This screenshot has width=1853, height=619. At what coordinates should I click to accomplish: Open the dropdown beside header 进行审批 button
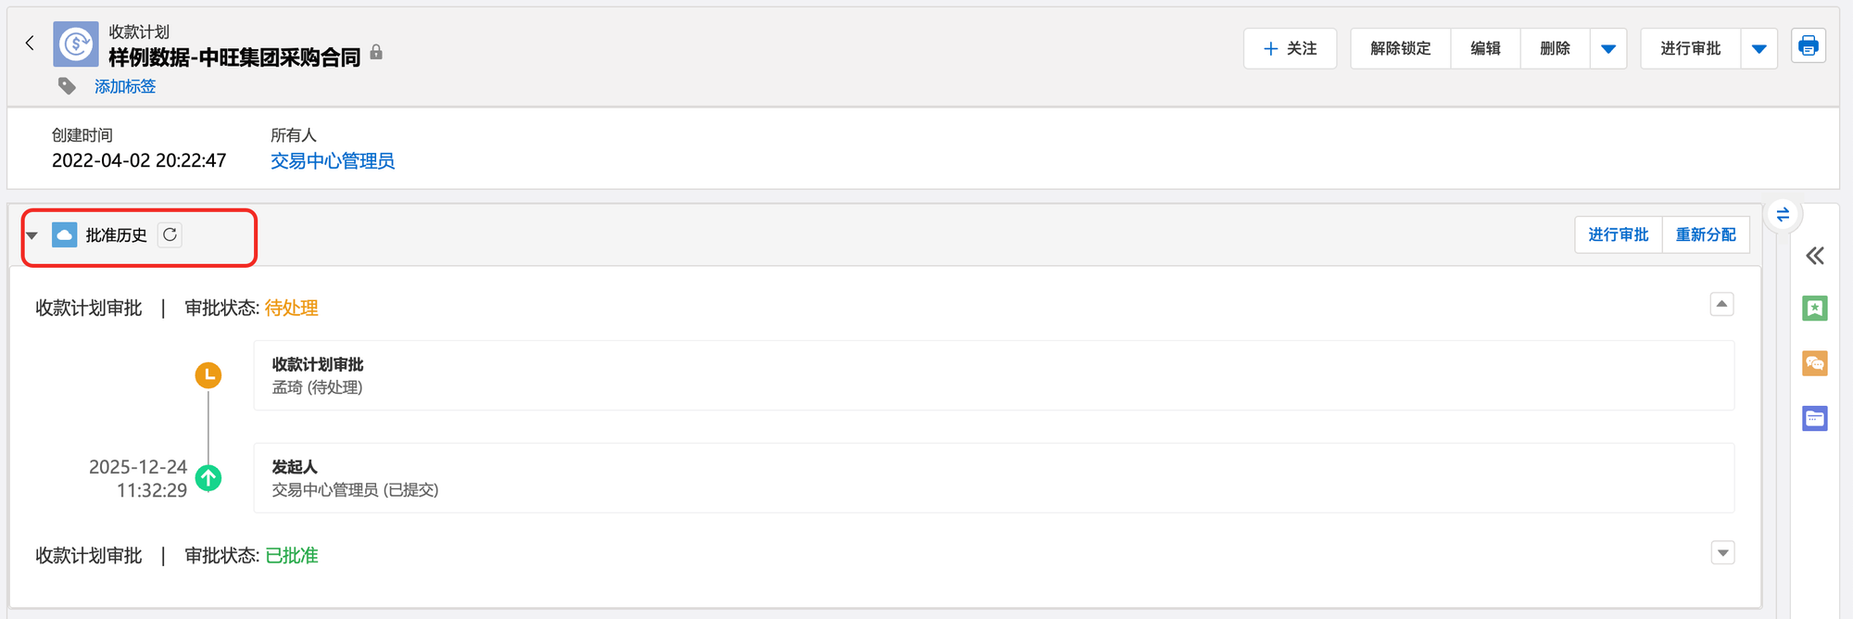pos(1758,49)
